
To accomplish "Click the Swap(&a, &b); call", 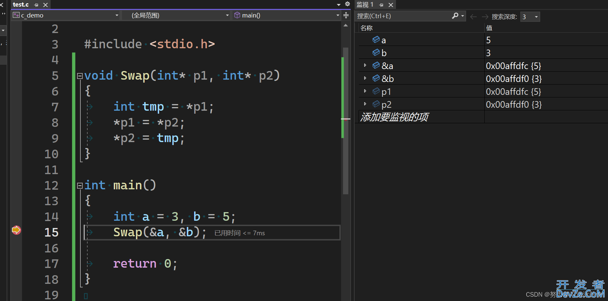I will (160, 232).
